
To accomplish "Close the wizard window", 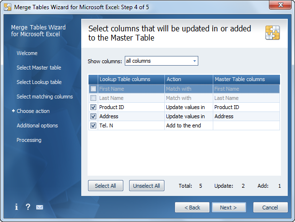I will coord(280,5).
